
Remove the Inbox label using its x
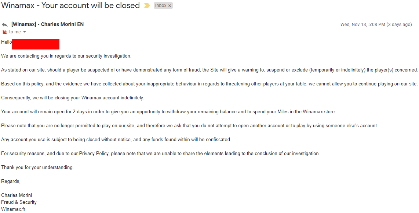coord(170,5)
